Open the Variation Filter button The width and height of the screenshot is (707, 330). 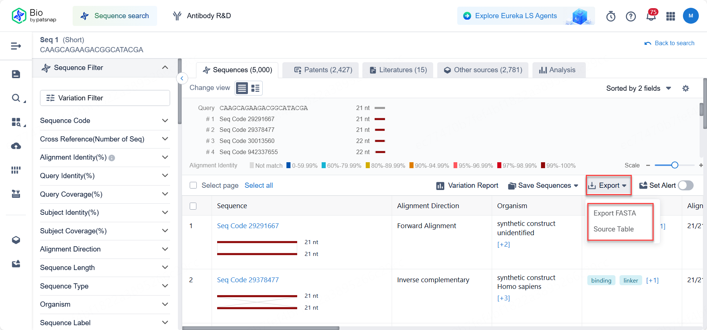105,98
